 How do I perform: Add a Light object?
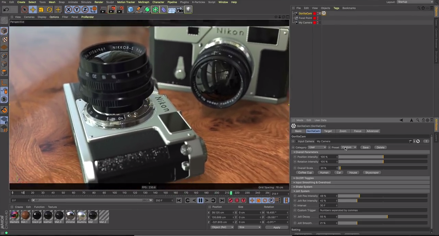tap(188, 10)
